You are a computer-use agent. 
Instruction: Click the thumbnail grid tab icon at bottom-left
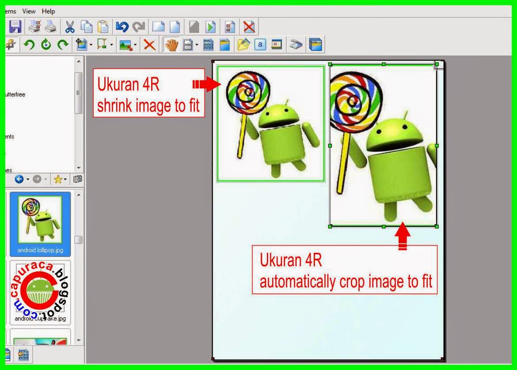pos(23,355)
